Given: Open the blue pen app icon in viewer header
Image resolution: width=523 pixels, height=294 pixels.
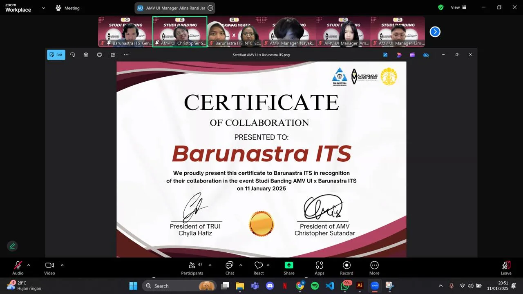Looking at the screenshot, I should pyautogui.click(x=385, y=55).
